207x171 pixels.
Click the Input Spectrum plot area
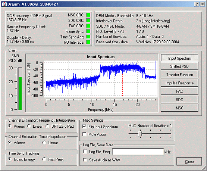[101, 79]
